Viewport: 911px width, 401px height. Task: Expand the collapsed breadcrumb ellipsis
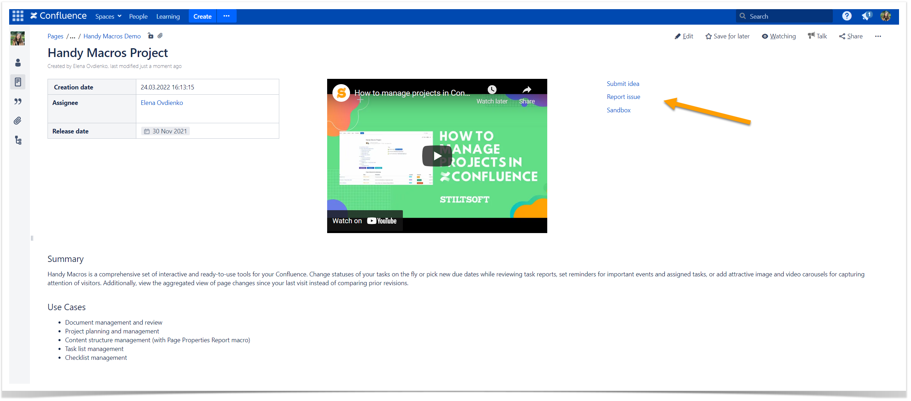(73, 36)
